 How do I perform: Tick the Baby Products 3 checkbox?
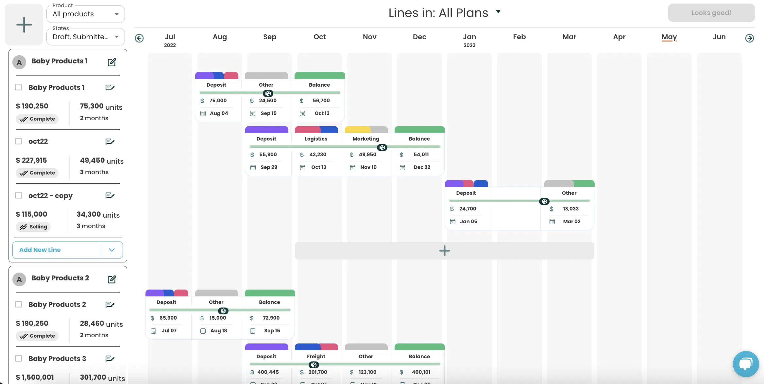tap(19, 359)
